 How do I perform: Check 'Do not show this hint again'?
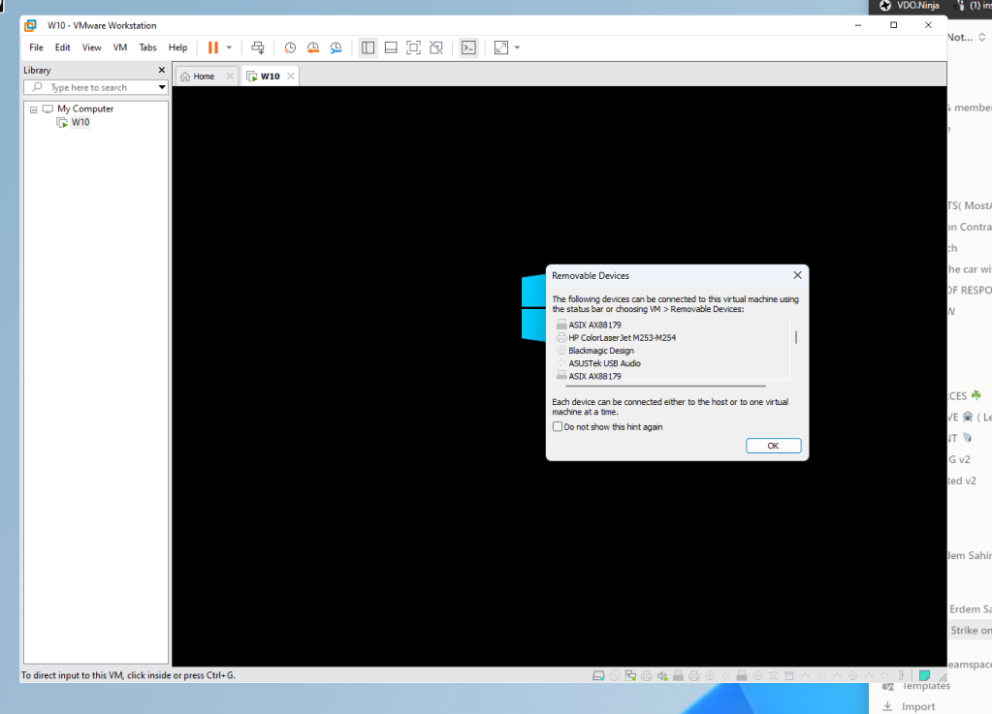pos(558,426)
